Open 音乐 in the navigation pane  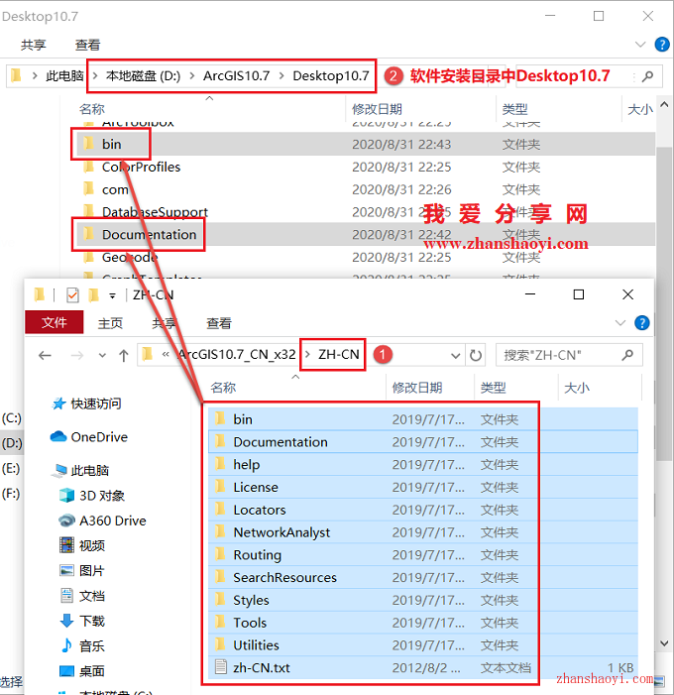coord(82,645)
